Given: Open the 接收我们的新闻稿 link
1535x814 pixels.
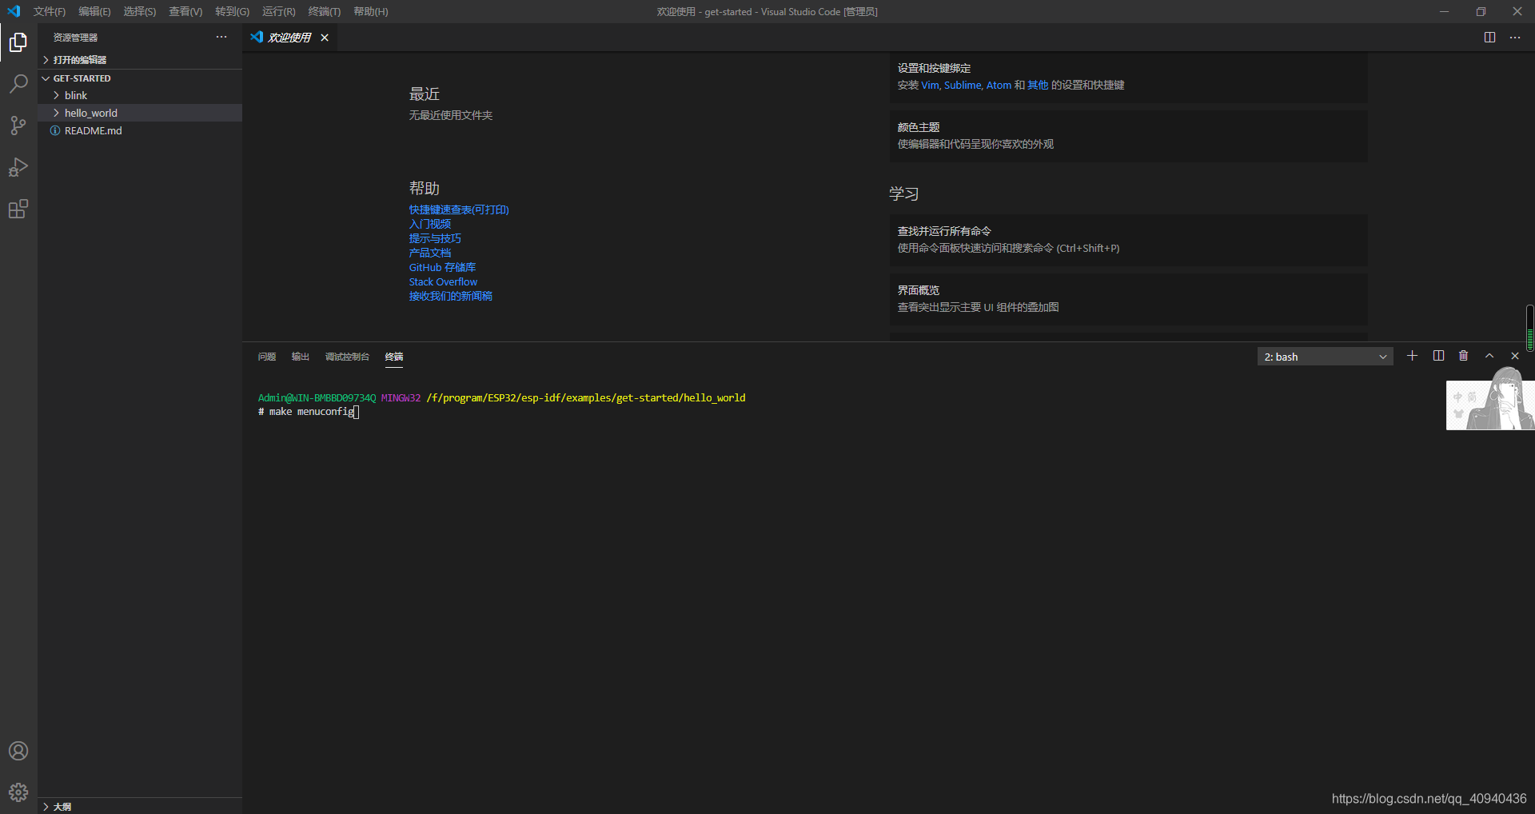Looking at the screenshot, I should pyautogui.click(x=451, y=296).
